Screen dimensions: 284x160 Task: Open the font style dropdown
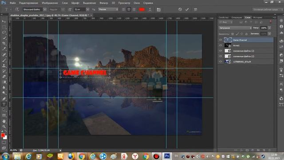point(63,9)
